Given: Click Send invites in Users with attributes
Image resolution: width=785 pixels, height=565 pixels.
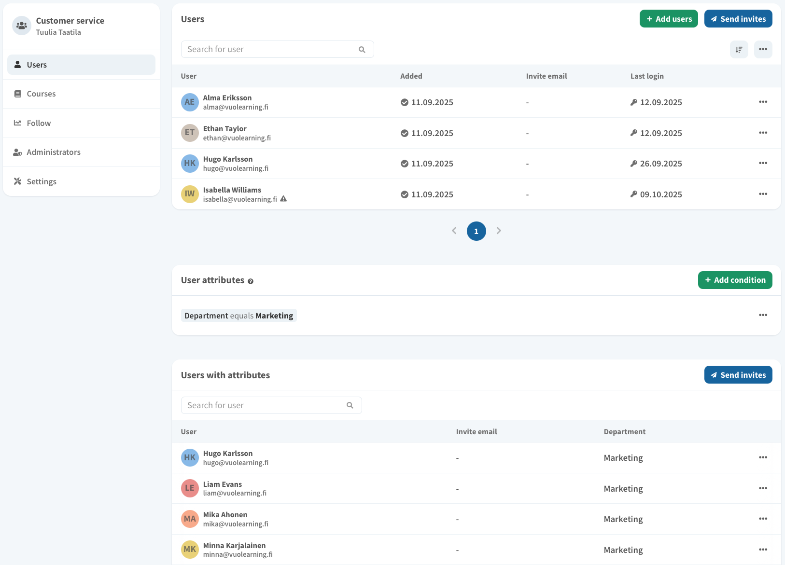Looking at the screenshot, I should (x=738, y=375).
